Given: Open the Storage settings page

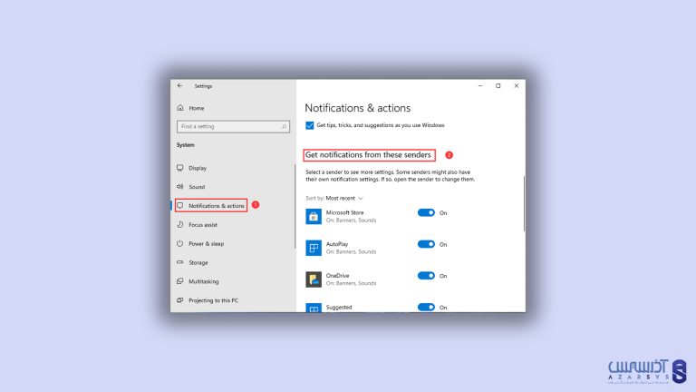Looking at the screenshot, I should [198, 262].
